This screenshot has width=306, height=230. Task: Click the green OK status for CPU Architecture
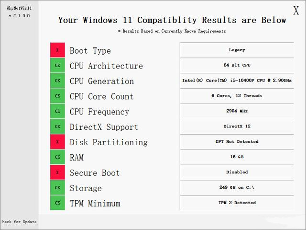(57, 66)
